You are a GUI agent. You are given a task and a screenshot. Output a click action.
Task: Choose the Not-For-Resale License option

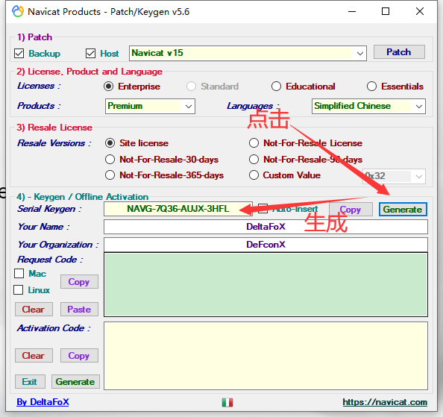click(x=254, y=143)
